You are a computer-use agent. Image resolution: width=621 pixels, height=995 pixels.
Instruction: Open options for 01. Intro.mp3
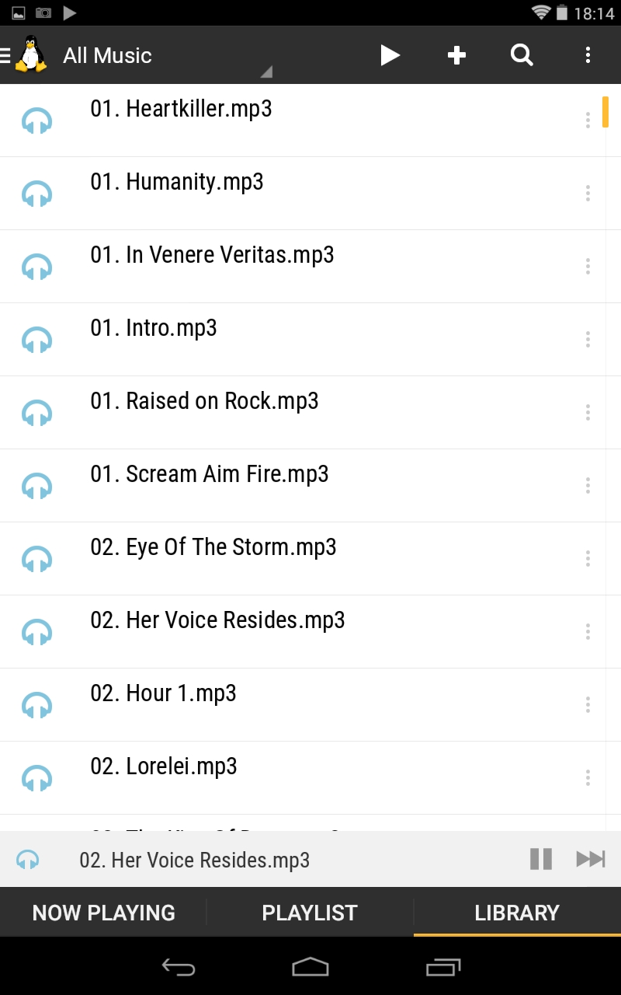[x=588, y=339]
